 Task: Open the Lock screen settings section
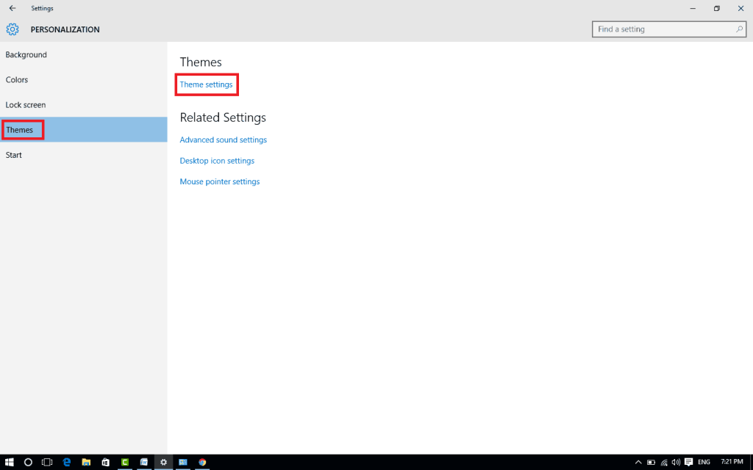point(26,104)
